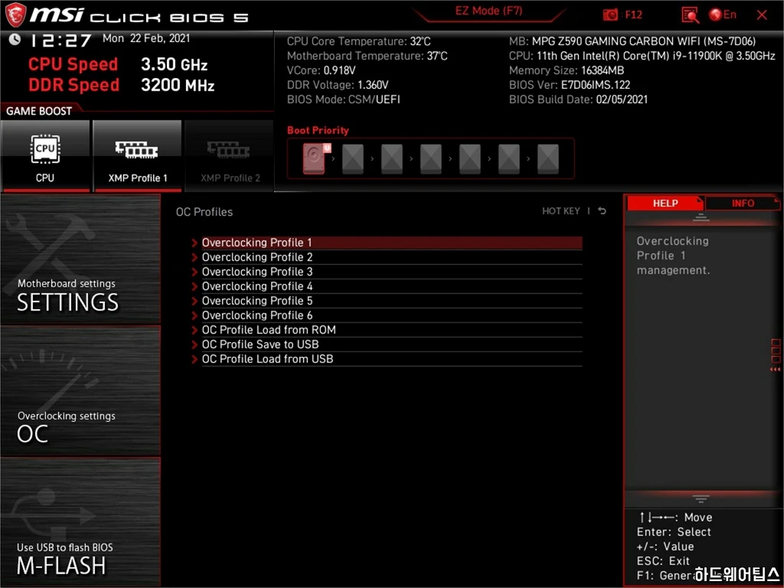
Task: Select the second boot priority device slot
Action: pyautogui.click(x=353, y=159)
